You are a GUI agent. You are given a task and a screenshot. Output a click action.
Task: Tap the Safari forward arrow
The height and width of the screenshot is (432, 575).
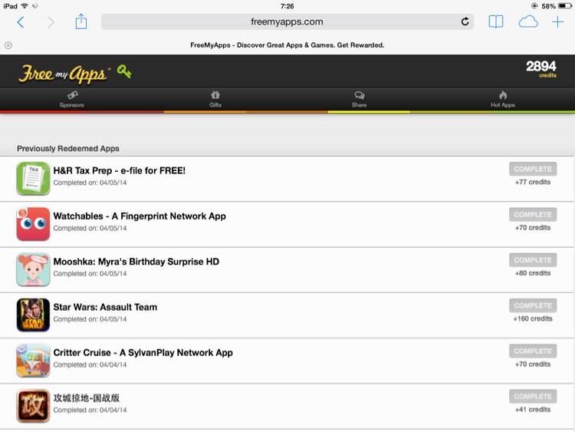[51, 22]
